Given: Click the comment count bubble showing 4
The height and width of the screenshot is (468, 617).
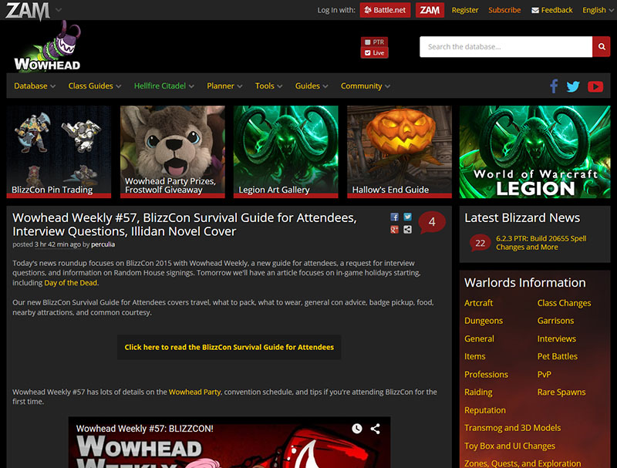Looking at the screenshot, I should pyautogui.click(x=432, y=221).
